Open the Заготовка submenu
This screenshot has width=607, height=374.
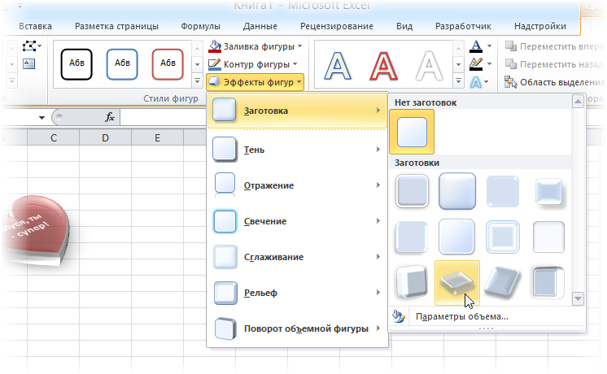[297, 111]
